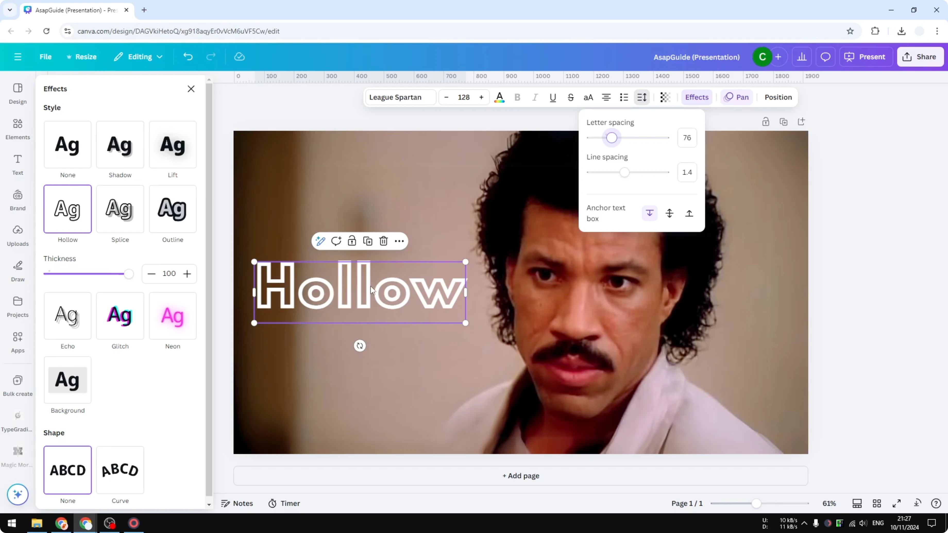Toggle underline formatting
948x533 pixels.
point(553,97)
